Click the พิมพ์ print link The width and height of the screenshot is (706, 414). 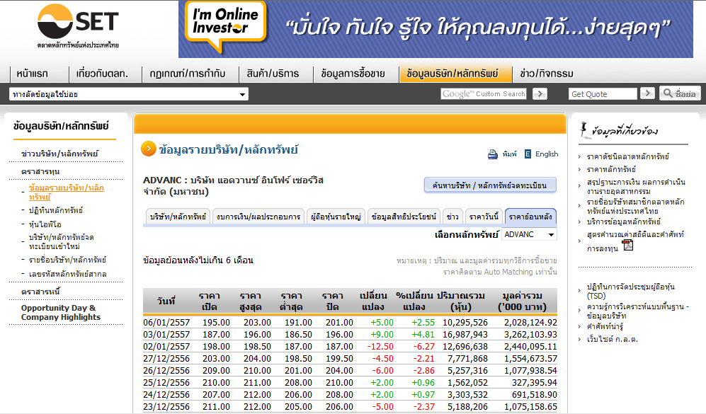[510, 154]
